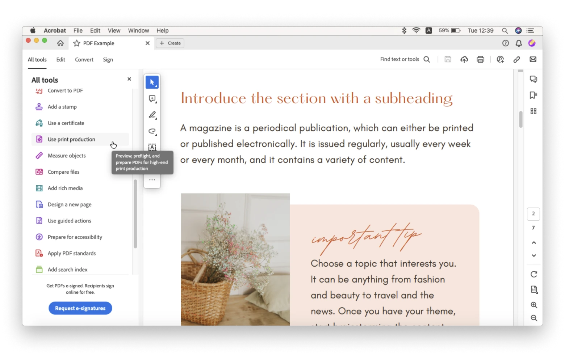Show page thumbnails view
This screenshot has width=565, height=356.
click(533, 111)
